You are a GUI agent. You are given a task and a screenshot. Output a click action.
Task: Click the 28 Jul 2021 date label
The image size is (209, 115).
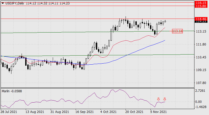(9, 112)
